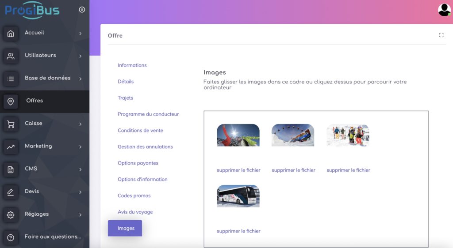This screenshot has width=453, height=248.
Task: Expand the Réglages submenu chevron
Action: pyautogui.click(x=81, y=214)
